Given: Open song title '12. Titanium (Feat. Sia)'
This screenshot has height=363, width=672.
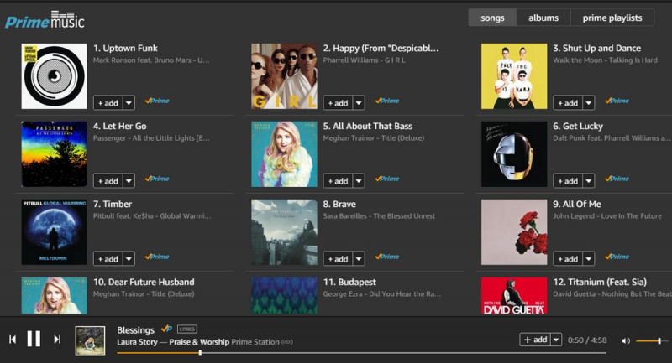Looking at the screenshot, I should 600,282.
